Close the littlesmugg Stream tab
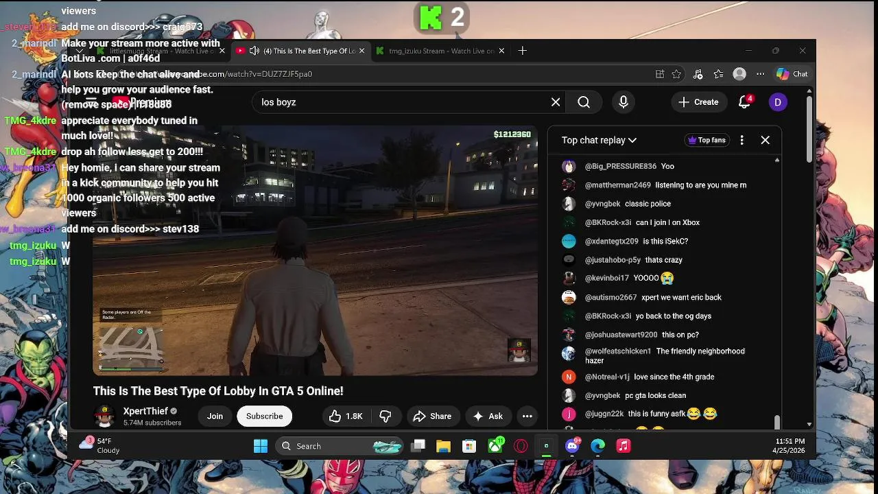The height and width of the screenshot is (494, 878). (222, 51)
